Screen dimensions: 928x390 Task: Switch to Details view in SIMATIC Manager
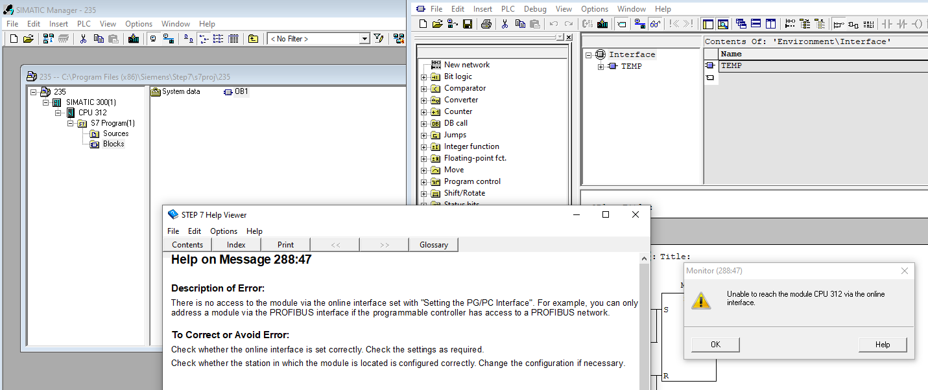[233, 39]
